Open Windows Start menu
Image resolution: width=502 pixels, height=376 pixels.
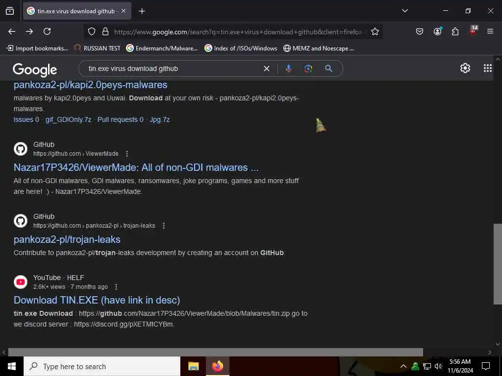click(12, 366)
